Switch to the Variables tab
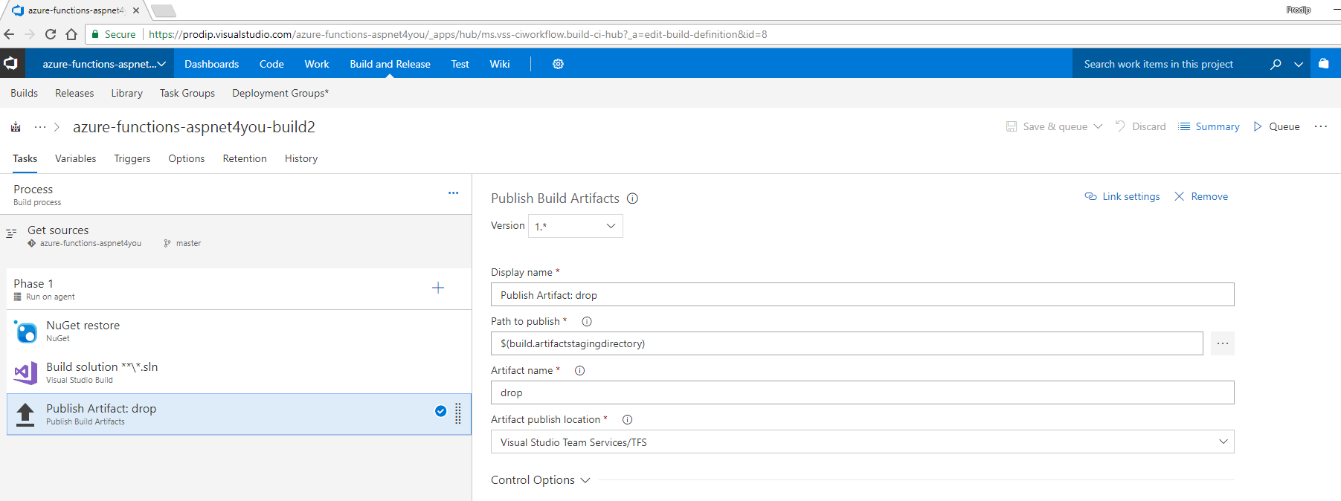Image resolution: width=1341 pixels, height=501 pixels. [76, 158]
